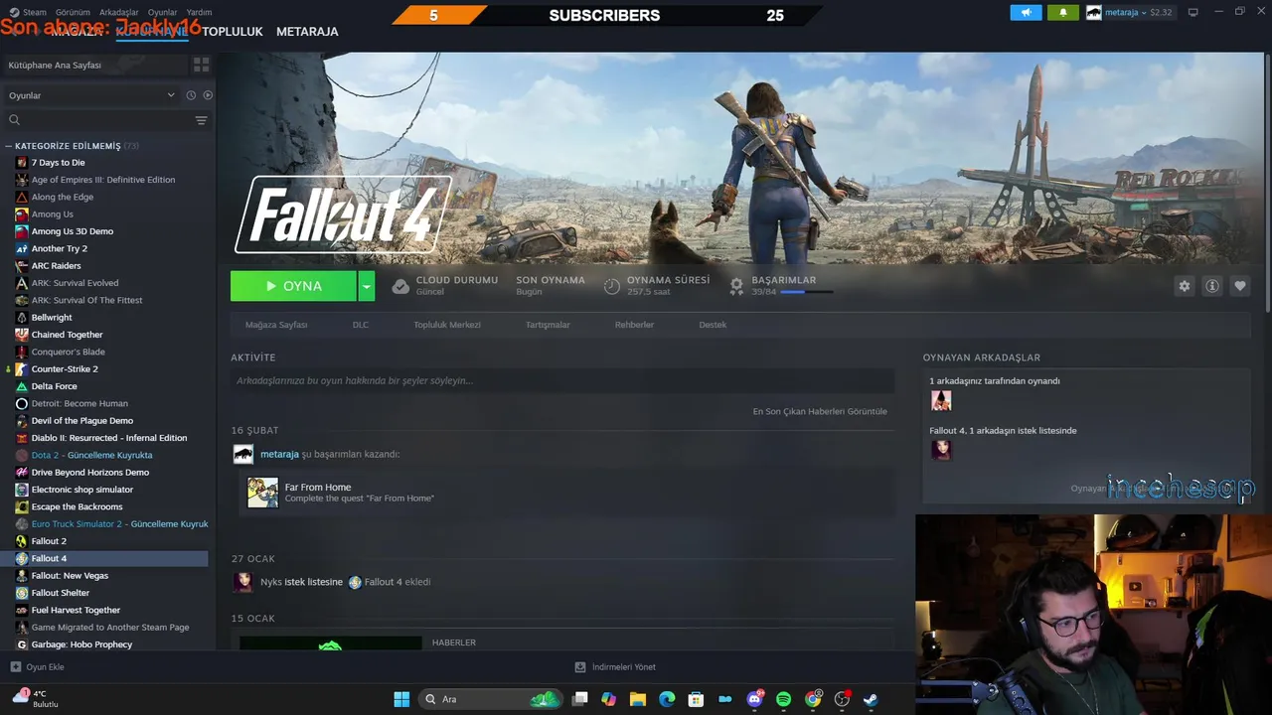Open METARAJA profile tab
Image resolution: width=1272 pixels, height=715 pixels.
(307, 32)
